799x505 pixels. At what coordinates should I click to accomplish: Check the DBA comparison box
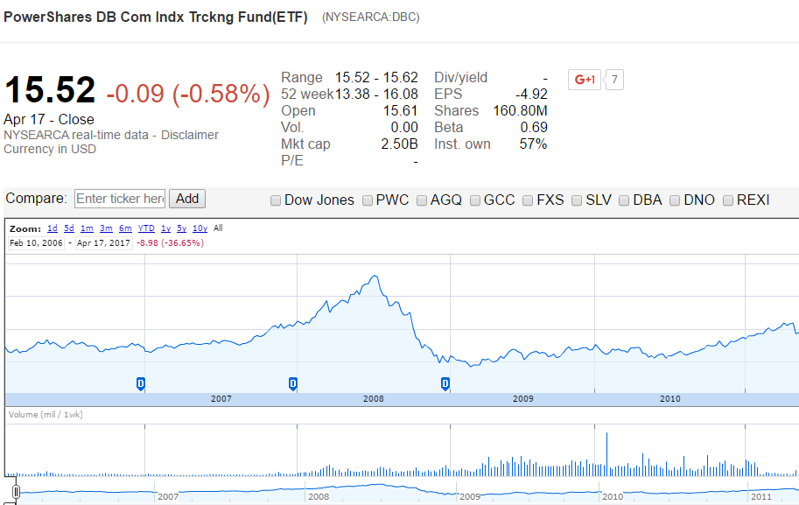pyautogui.click(x=624, y=200)
